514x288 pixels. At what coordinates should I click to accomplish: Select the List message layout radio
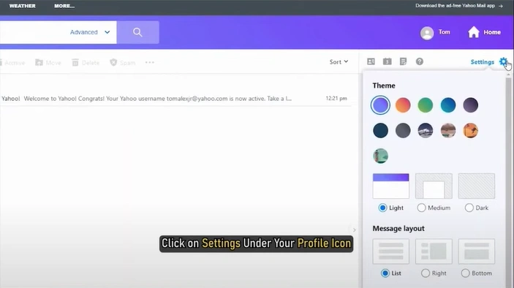click(385, 273)
